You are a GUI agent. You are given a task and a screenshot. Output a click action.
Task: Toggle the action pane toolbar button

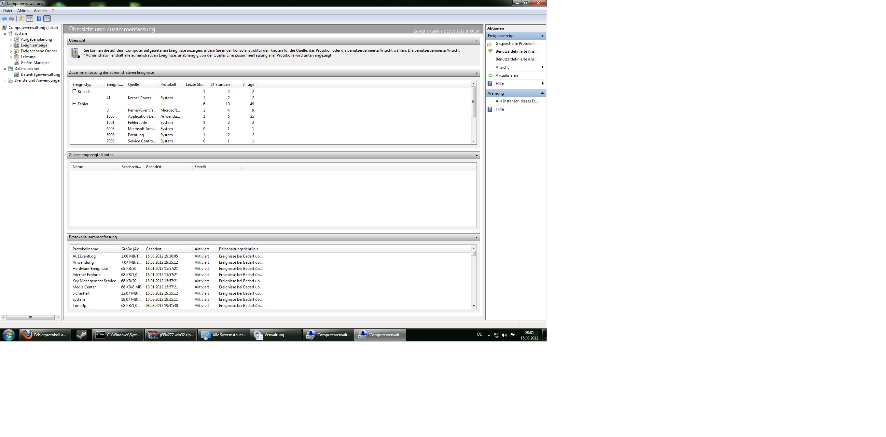(48, 19)
